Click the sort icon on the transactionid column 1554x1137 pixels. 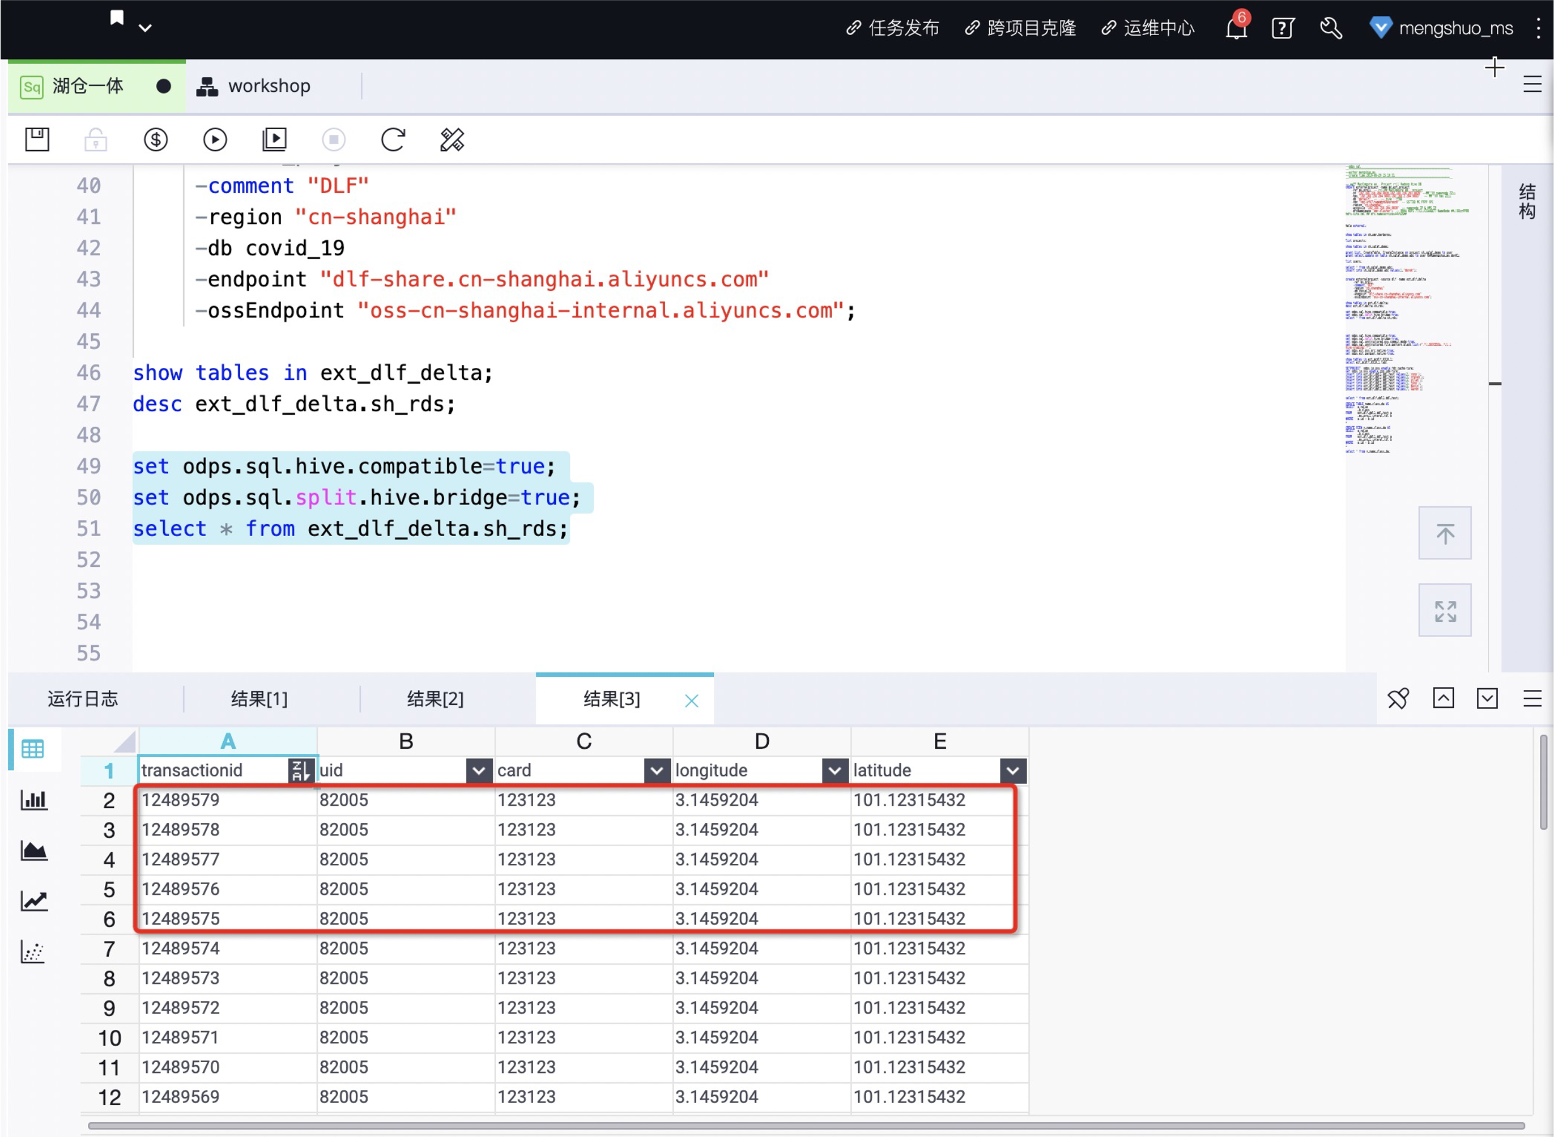coord(301,771)
